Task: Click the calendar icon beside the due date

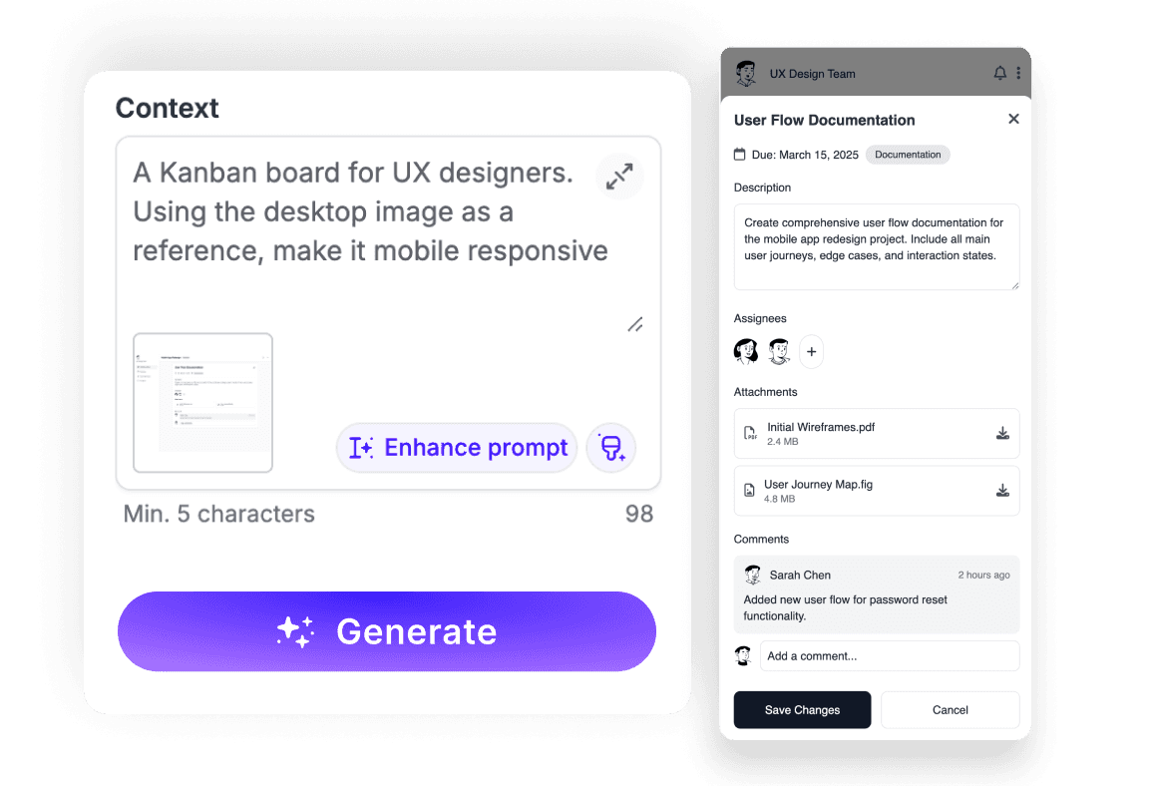Action: [x=740, y=155]
